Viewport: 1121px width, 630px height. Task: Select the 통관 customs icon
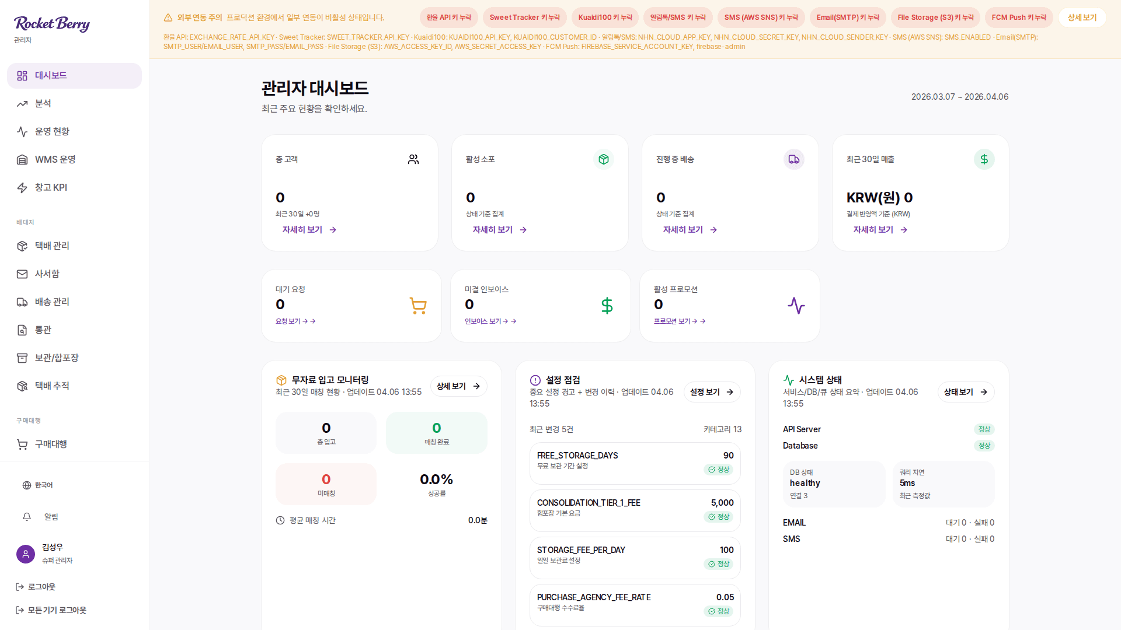point(22,330)
